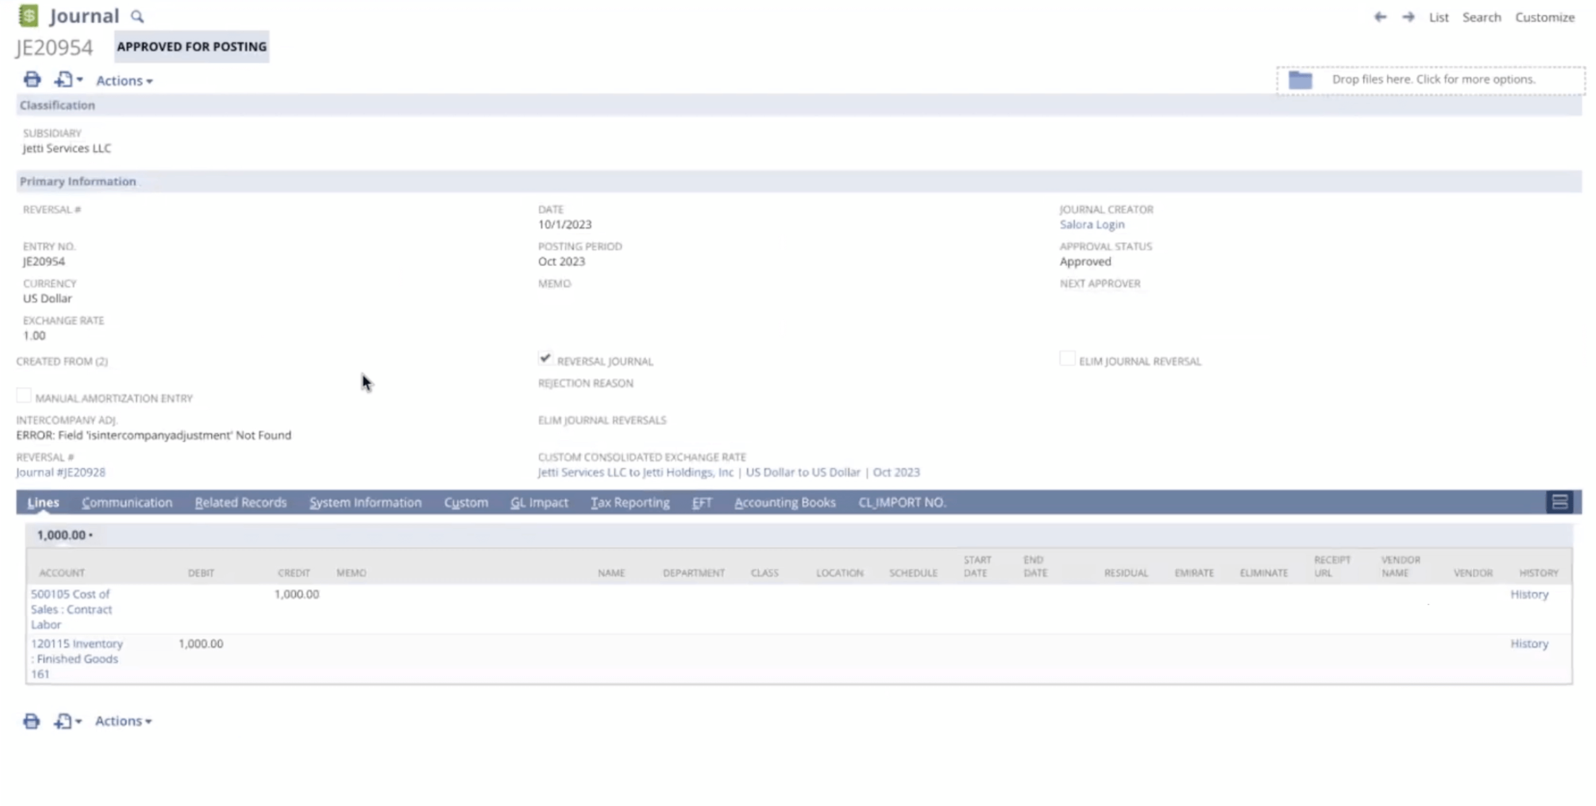This screenshot has width=1596, height=806.
Task: Toggle the Elim Journal Reversal checkbox
Action: [1067, 358]
